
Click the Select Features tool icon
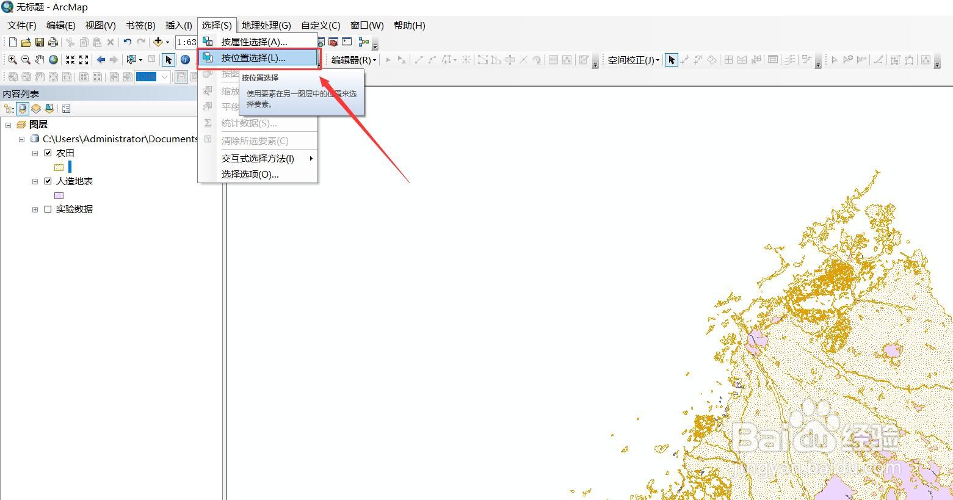(131, 60)
